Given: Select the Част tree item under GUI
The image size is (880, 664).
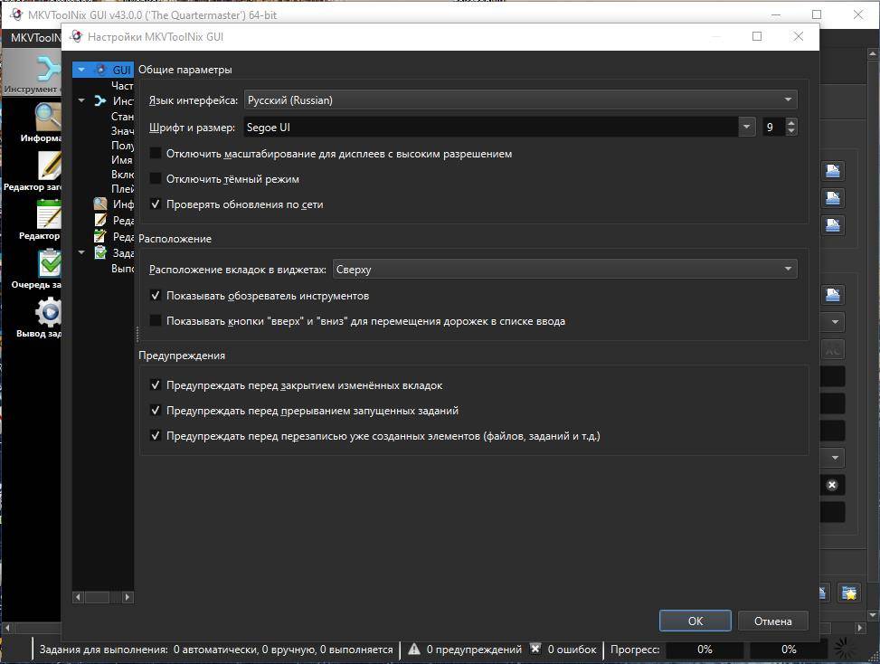Looking at the screenshot, I should point(122,86).
